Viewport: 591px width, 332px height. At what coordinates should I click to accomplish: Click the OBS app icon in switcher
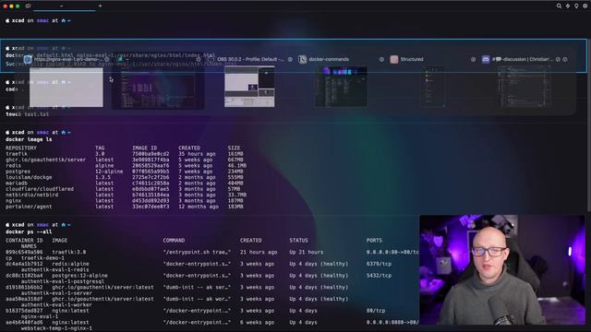click(x=211, y=59)
